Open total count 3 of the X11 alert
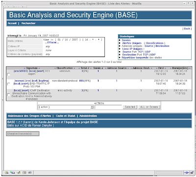The image size is (196, 177). pyautogui.click(x=82, y=71)
